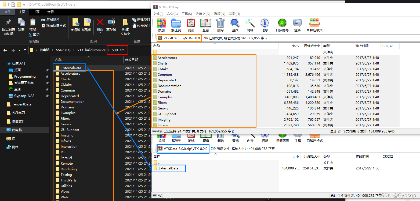Viewport: 420px width, 201px height.
Task: Open File (文件) tab in Explorer ribbon
Action: point(8,12)
